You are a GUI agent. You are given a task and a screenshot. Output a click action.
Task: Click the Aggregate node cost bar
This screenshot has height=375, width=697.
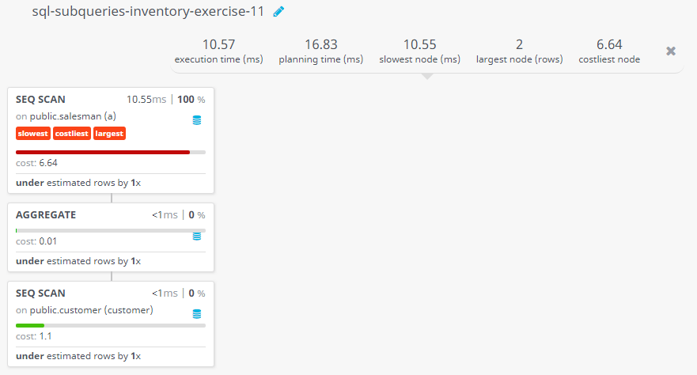111,230
